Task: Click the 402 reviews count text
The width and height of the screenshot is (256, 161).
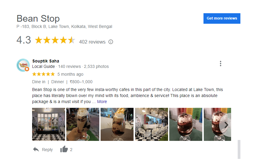Action: pos(92,42)
